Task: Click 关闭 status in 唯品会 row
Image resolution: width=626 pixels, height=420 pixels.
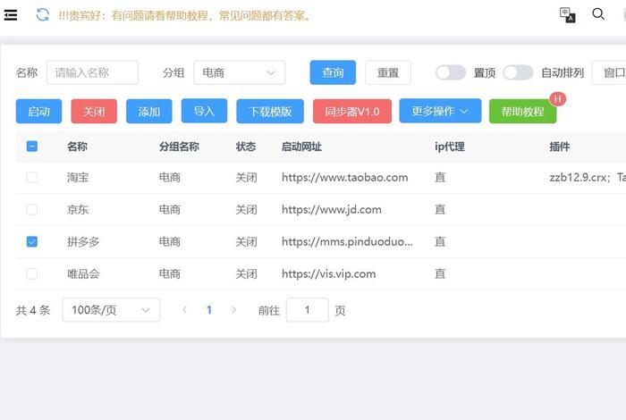Action: pyautogui.click(x=246, y=273)
